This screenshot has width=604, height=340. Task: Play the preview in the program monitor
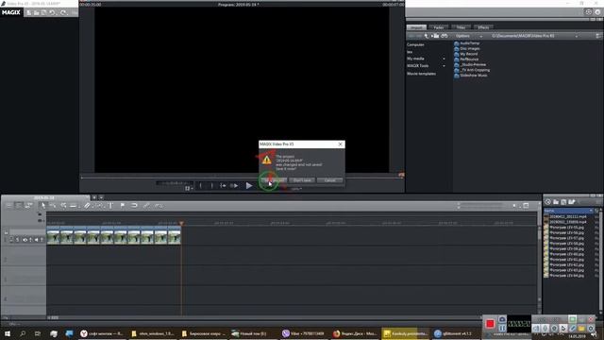(x=249, y=186)
